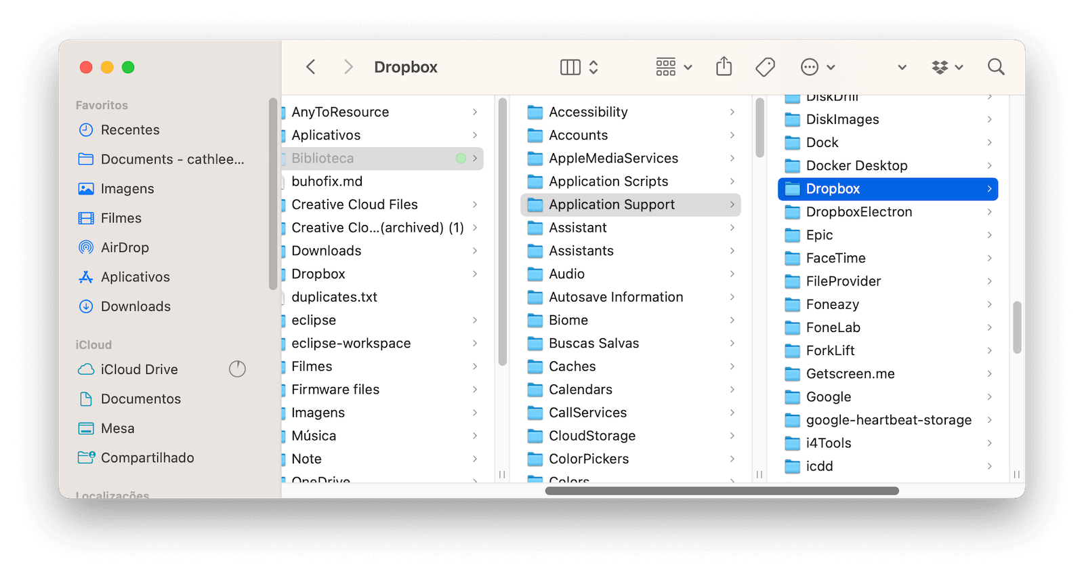Click the first column vertical scrollbar
The height and width of the screenshot is (576, 1084).
pos(503,232)
